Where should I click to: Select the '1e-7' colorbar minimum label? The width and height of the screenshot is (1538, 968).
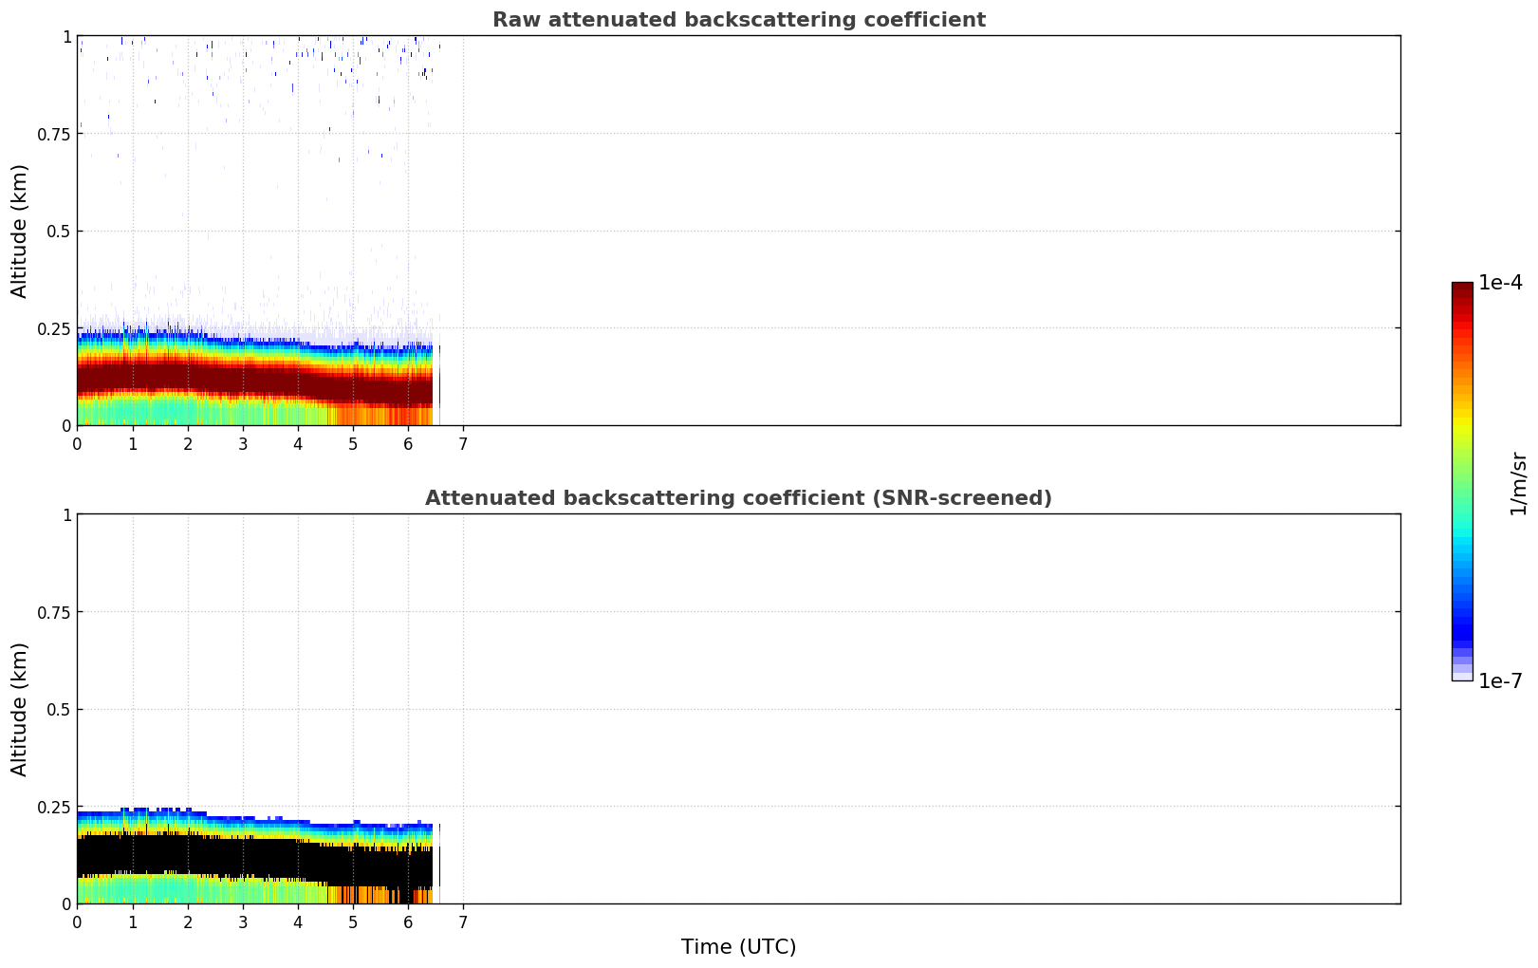coord(1500,681)
